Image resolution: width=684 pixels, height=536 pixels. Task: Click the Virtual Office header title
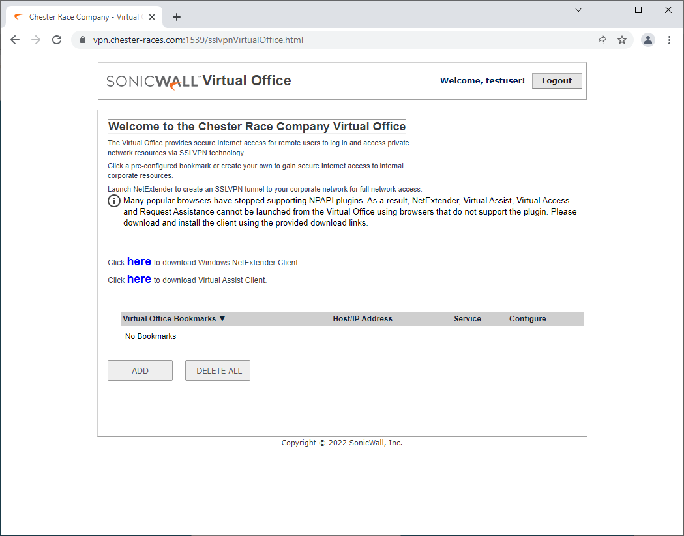coord(246,81)
